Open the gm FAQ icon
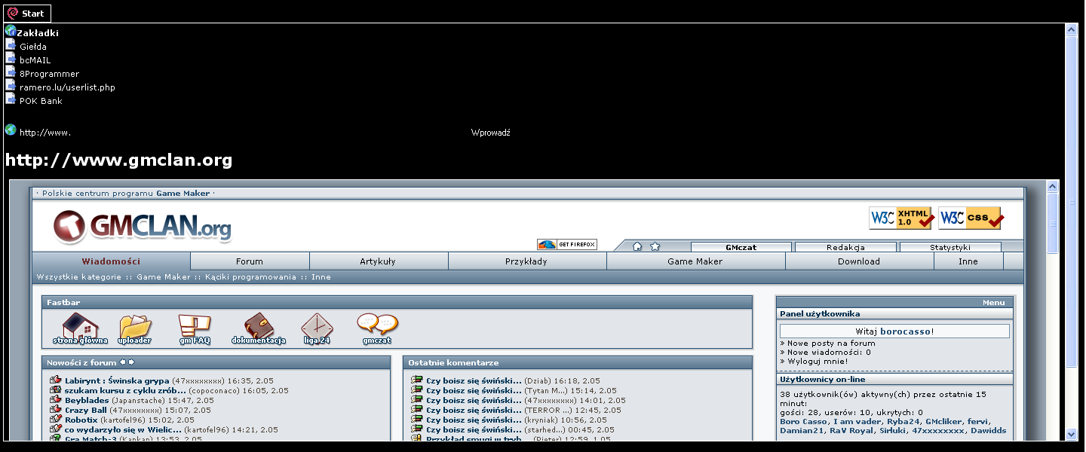1086x452 pixels. tap(194, 327)
